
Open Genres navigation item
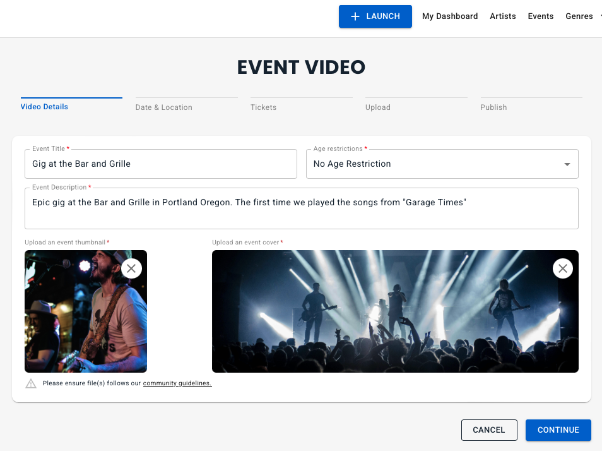(x=579, y=16)
